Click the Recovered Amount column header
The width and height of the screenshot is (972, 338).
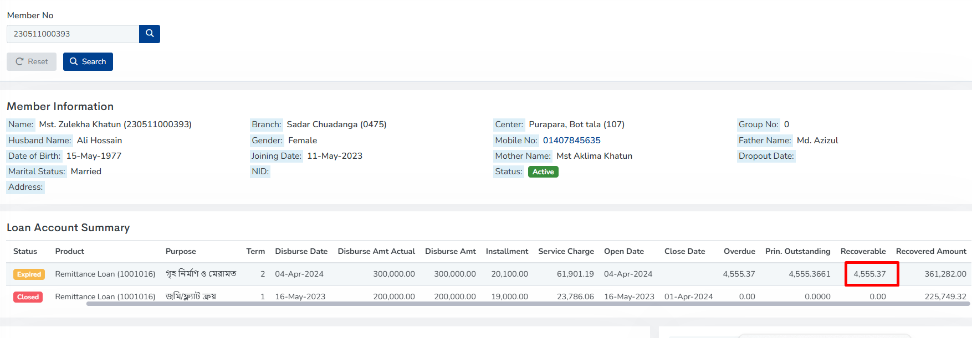(x=930, y=251)
